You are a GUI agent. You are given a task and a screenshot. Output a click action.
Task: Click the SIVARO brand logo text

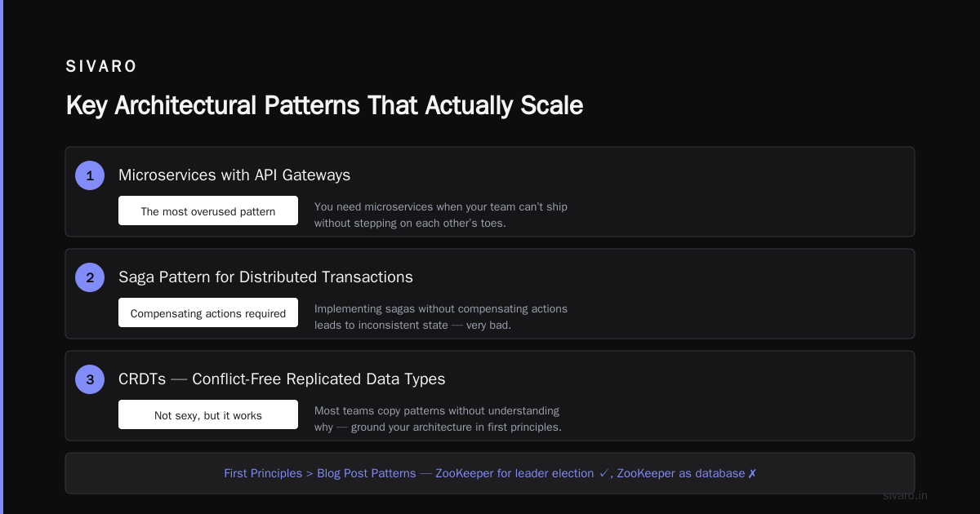point(102,67)
